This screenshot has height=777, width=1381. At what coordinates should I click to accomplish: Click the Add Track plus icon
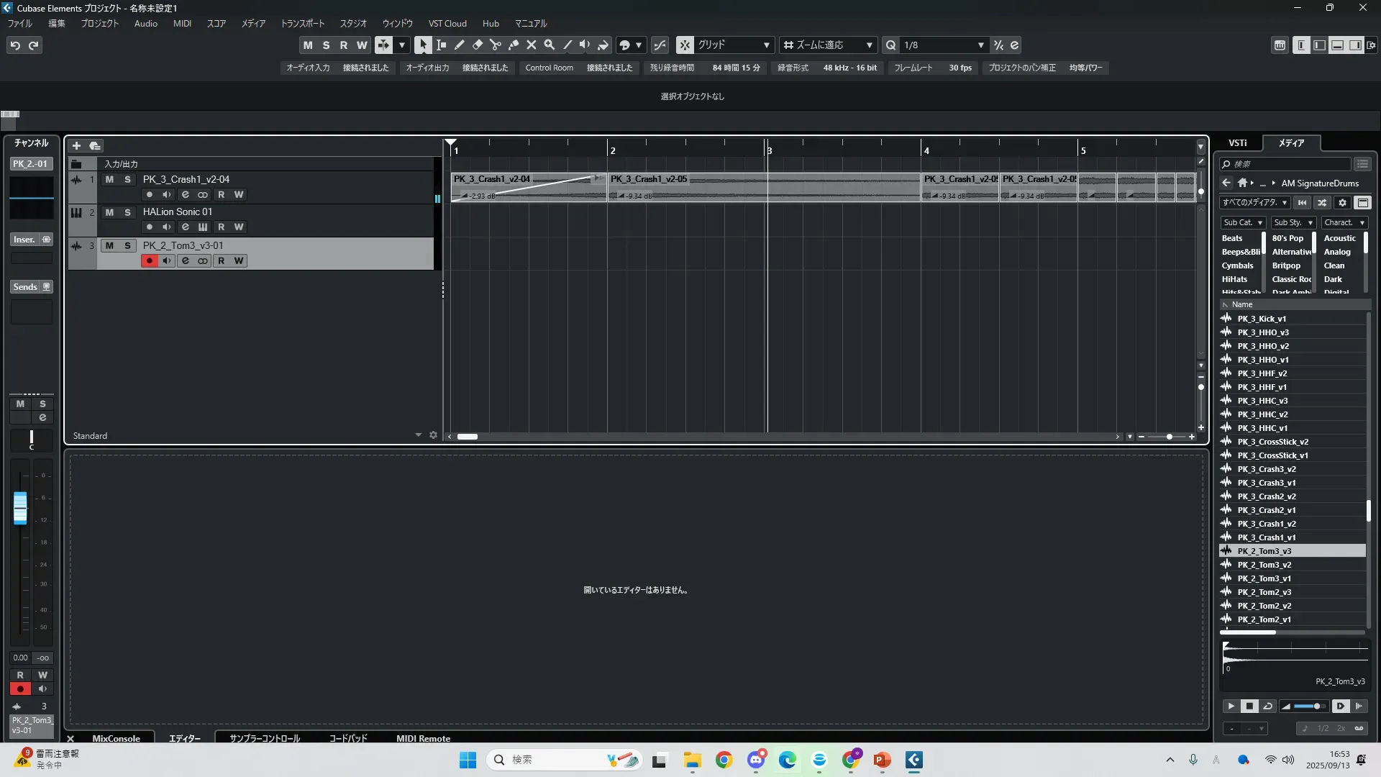(x=76, y=145)
